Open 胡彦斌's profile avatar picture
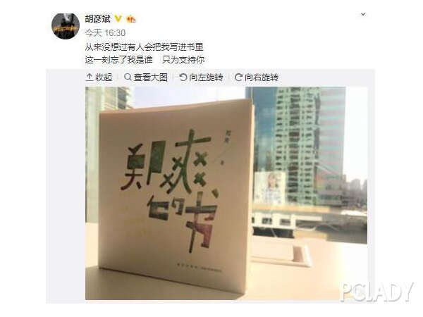Screen dimensions: 423x317 click(x=66, y=26)
